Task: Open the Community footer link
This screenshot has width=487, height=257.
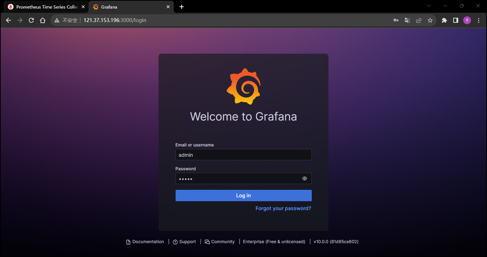Action: click(220, 242)
